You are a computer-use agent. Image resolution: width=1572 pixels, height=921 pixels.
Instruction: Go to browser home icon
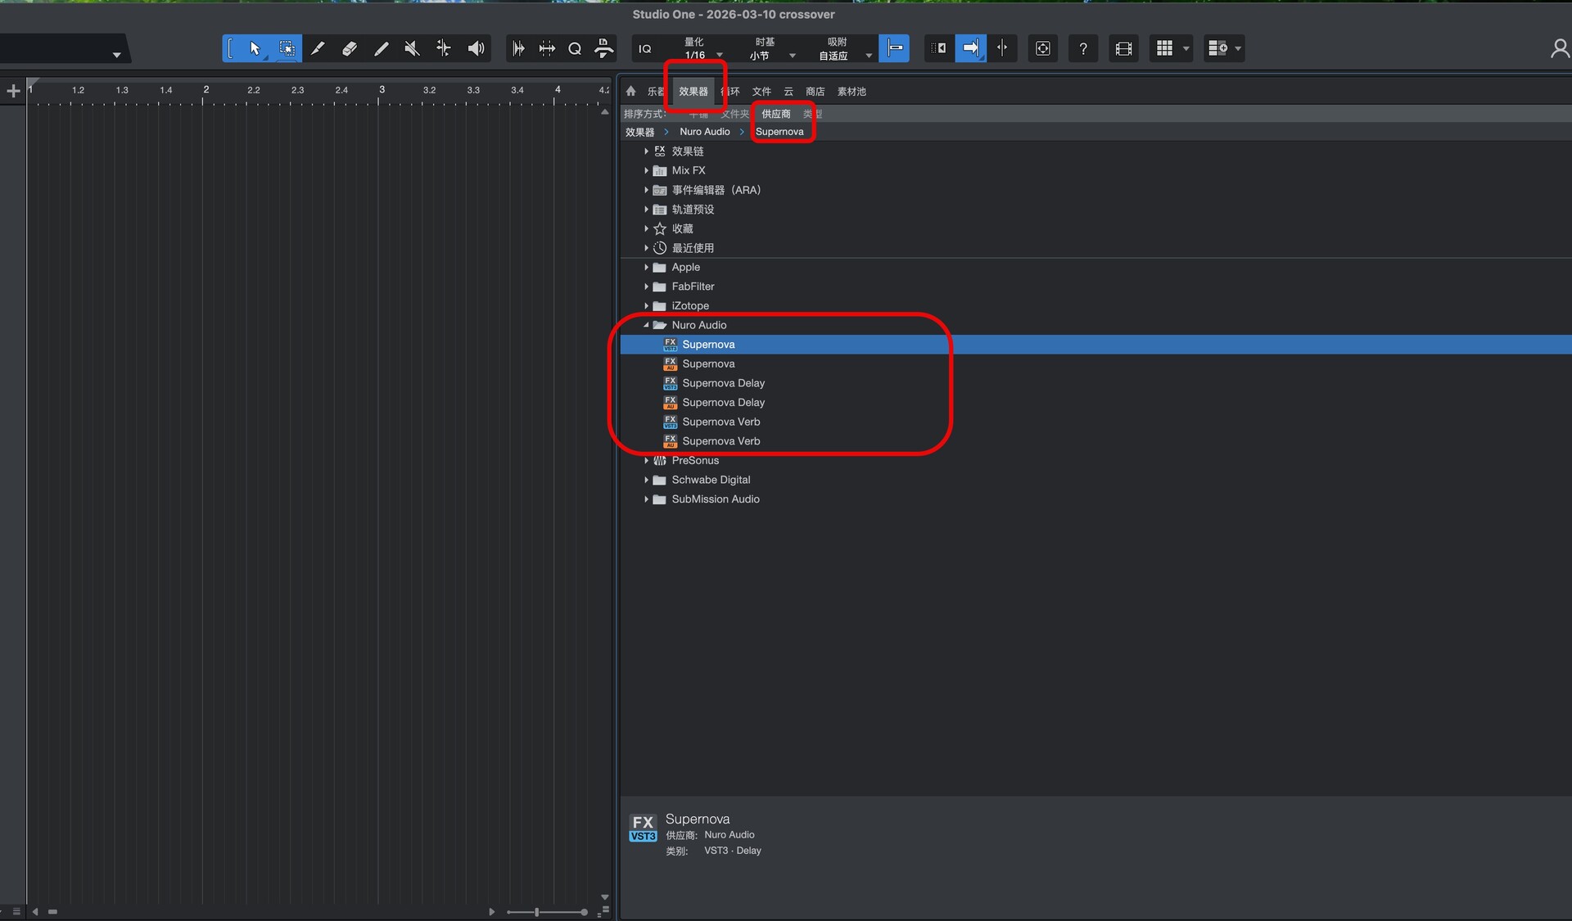click(630, 91)
